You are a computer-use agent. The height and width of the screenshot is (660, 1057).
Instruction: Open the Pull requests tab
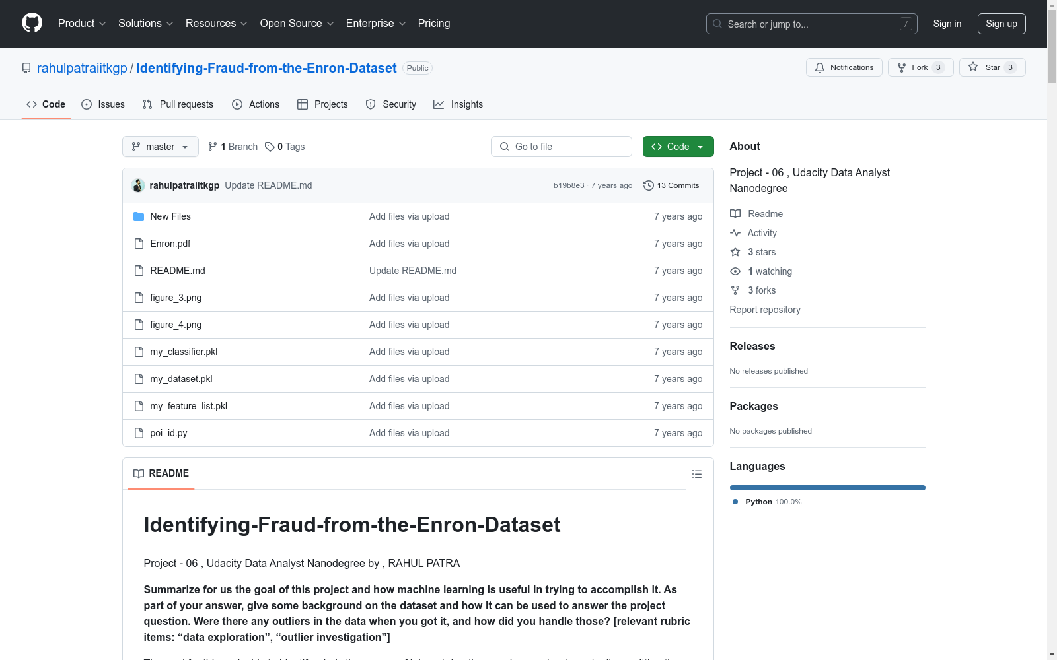tap(178, 104)
